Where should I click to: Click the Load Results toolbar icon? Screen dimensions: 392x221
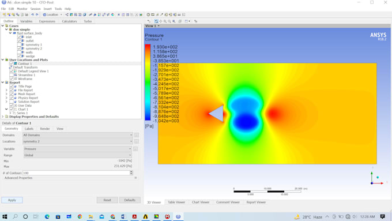4,14
